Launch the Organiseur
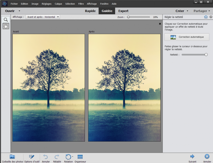Image resolution: width=213 pixels, height=163 pixels. pyautogui.click(x=80, y=157)
